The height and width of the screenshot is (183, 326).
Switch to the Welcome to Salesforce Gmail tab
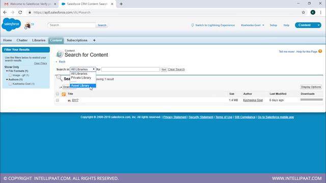click(x=30, y=4)
